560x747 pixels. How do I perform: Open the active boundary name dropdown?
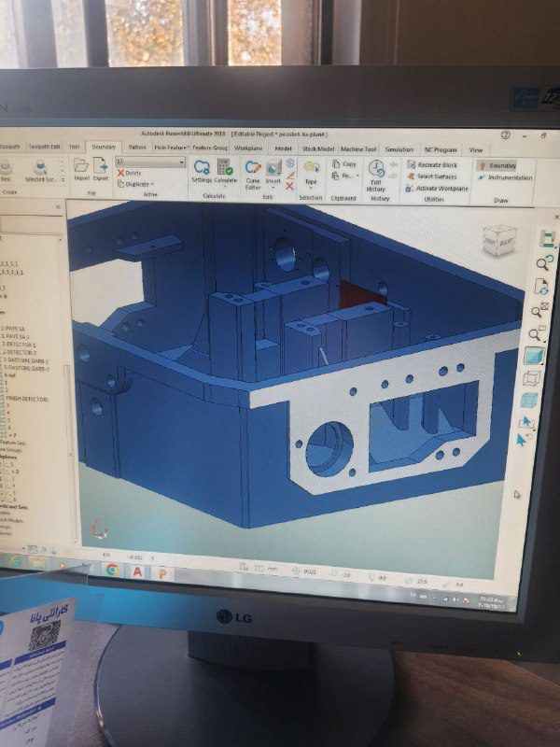[181, 162]
